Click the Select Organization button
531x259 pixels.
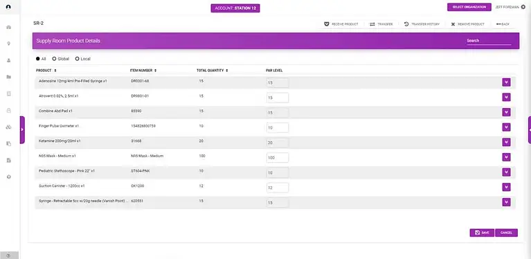469,7
